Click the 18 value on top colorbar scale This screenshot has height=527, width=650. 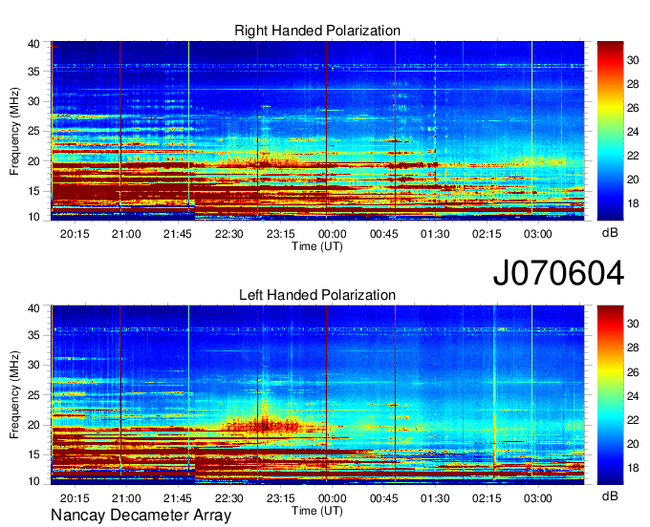[633, 203]
